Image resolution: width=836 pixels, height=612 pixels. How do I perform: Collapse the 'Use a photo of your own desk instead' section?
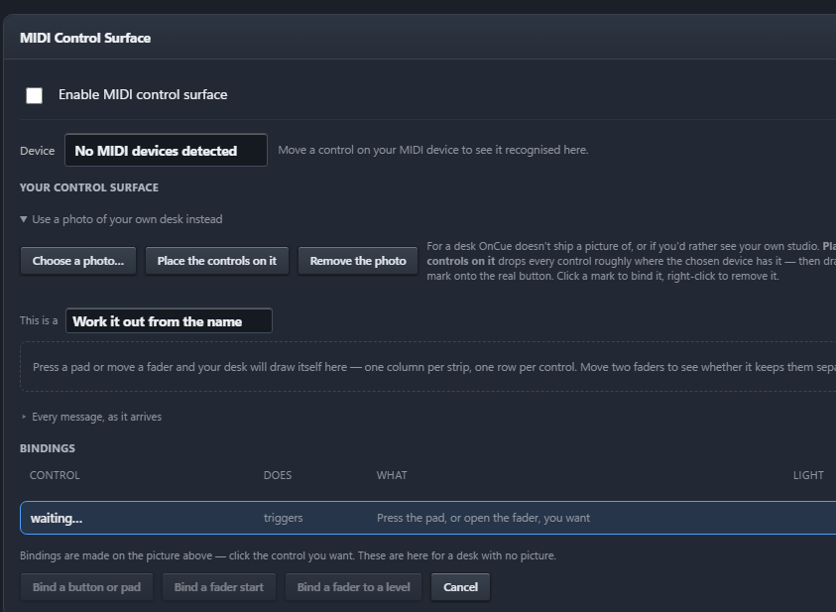pyautogui.click(x=121, y=219)
